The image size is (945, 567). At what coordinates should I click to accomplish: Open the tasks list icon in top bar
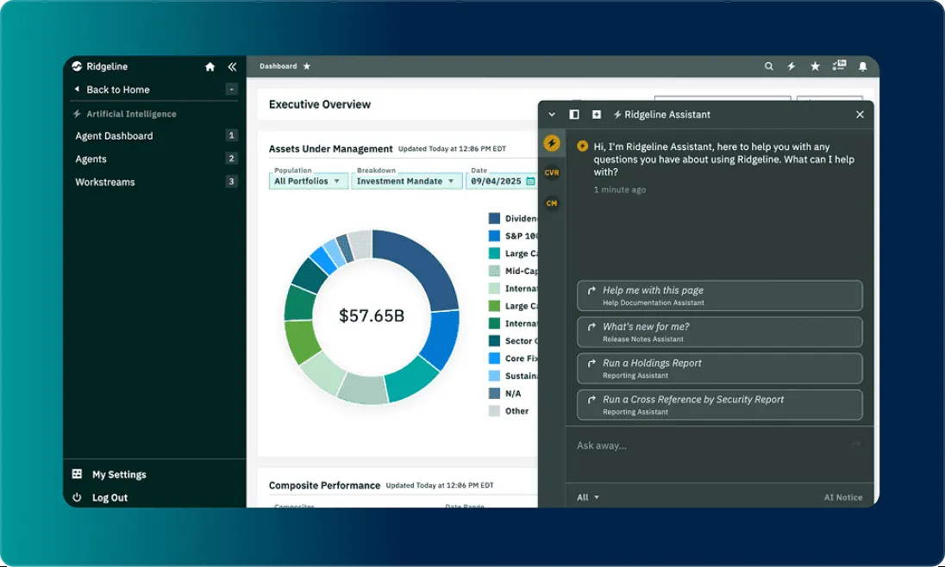pos(839,65)
